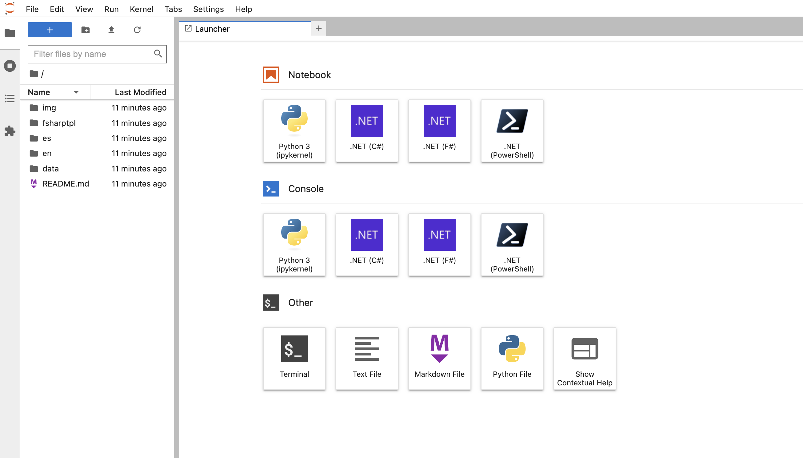The height and width of the screenshot is (458, 803).
Task: Open a Python 3 console
Action: pyautogui.click(x=294, y=244)
